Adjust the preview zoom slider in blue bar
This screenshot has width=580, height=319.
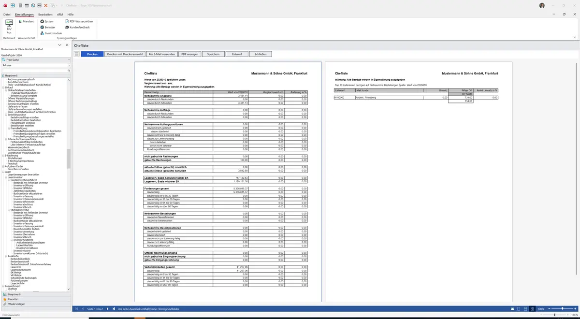562,308
